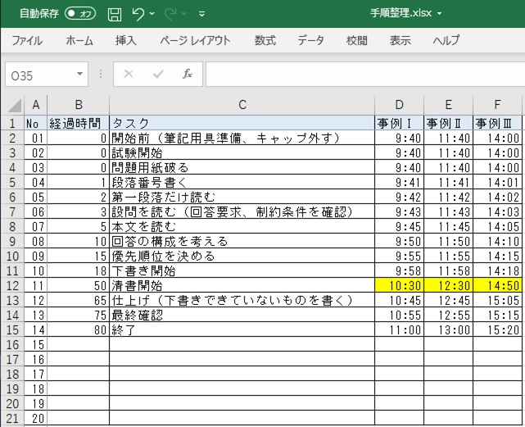Open the ファイル tab

click(27, 40)
